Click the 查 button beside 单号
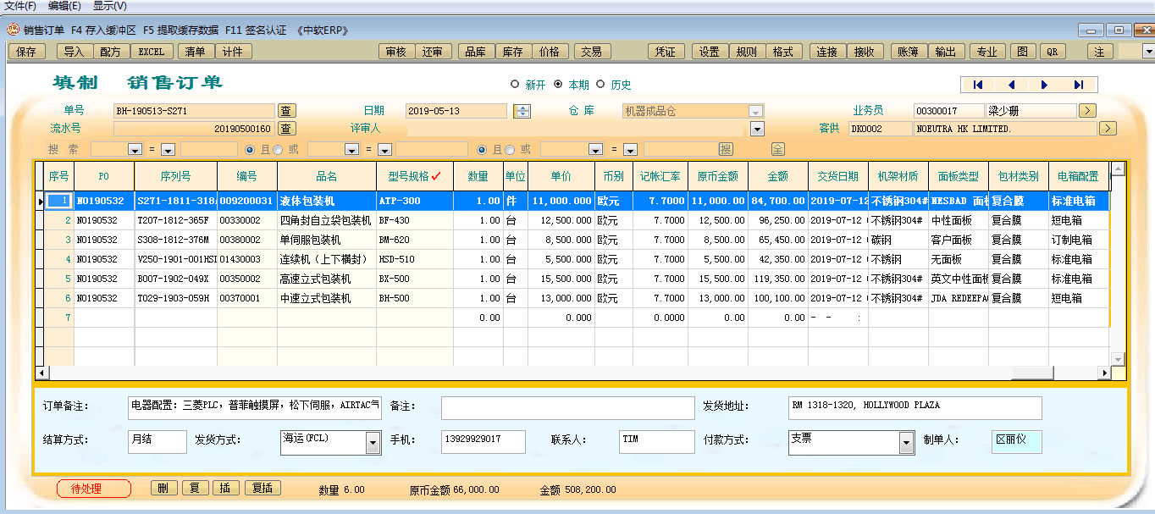 287,111
